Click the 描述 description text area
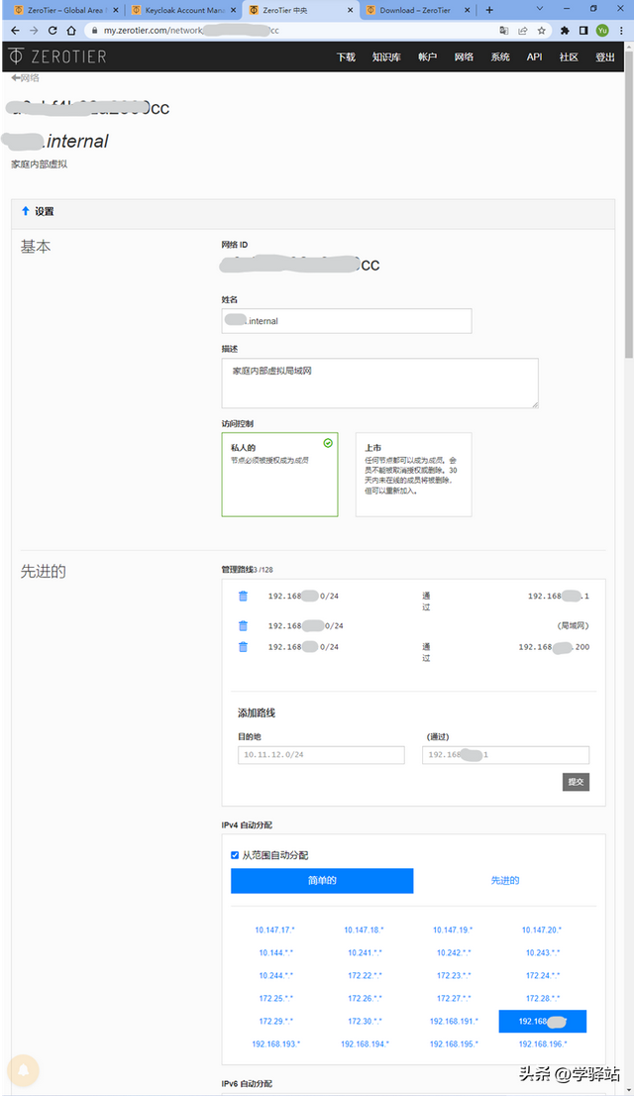 pos(380,384)
